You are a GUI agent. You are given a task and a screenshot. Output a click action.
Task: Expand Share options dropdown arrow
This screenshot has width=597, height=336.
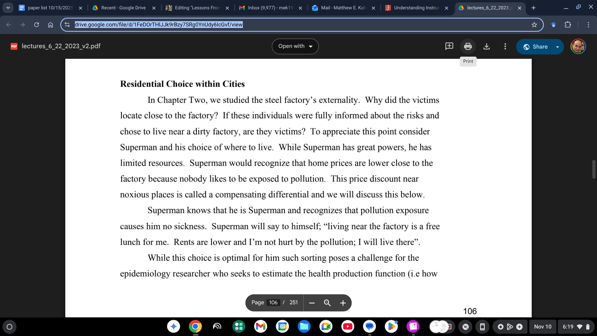(x=558, y=47)
